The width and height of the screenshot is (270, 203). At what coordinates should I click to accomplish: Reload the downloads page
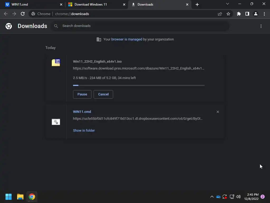click(23, 14)
